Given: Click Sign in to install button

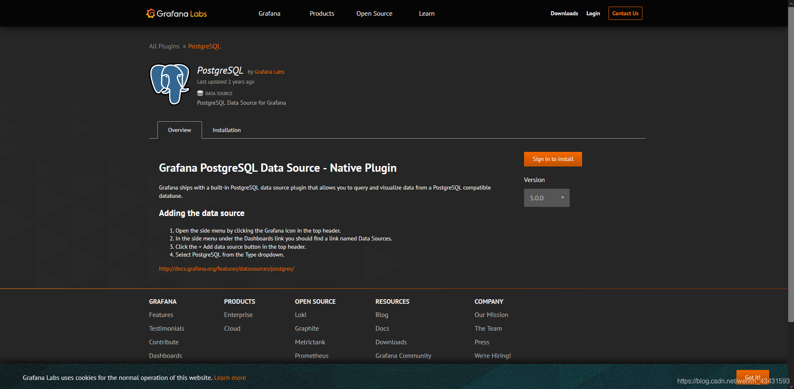Looking at the screenshot, I should pos(553,159).
